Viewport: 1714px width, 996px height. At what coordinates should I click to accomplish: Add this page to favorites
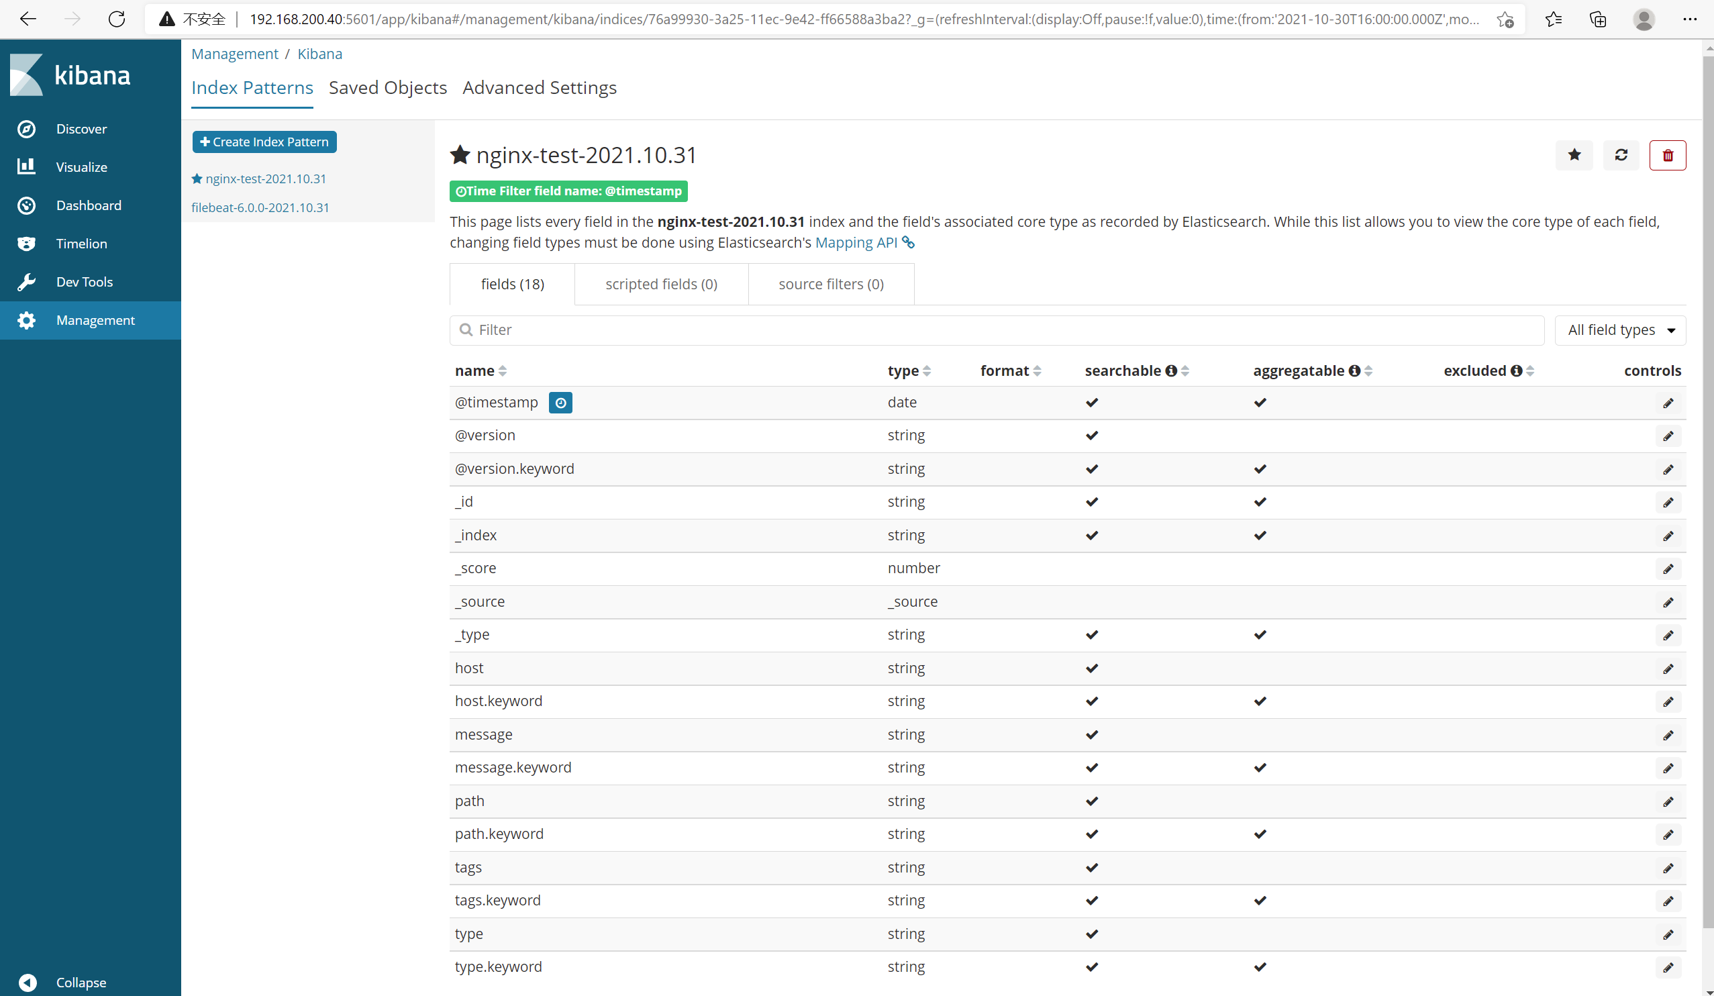coord(1505,19)
